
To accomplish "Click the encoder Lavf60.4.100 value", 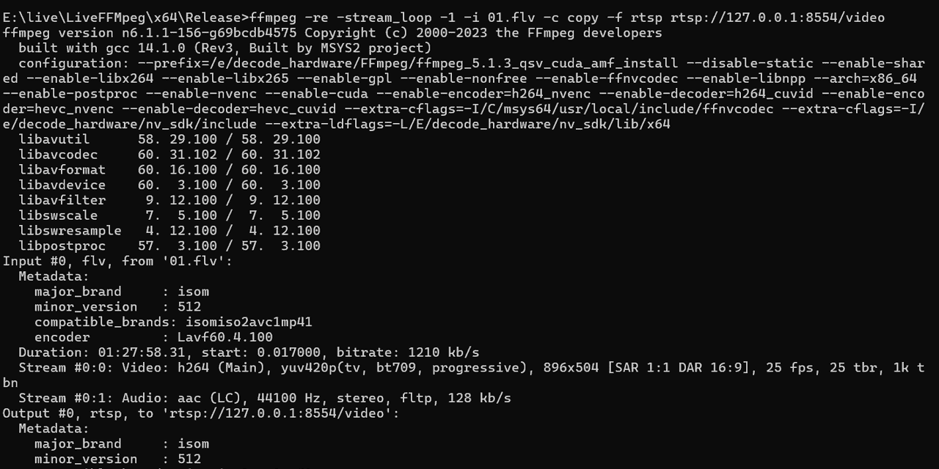I will [224, 337].
